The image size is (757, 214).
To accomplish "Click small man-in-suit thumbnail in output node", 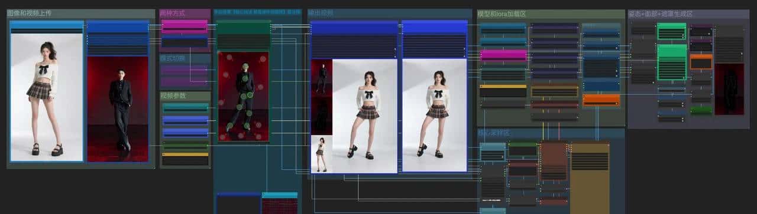I will coord(322,78).
